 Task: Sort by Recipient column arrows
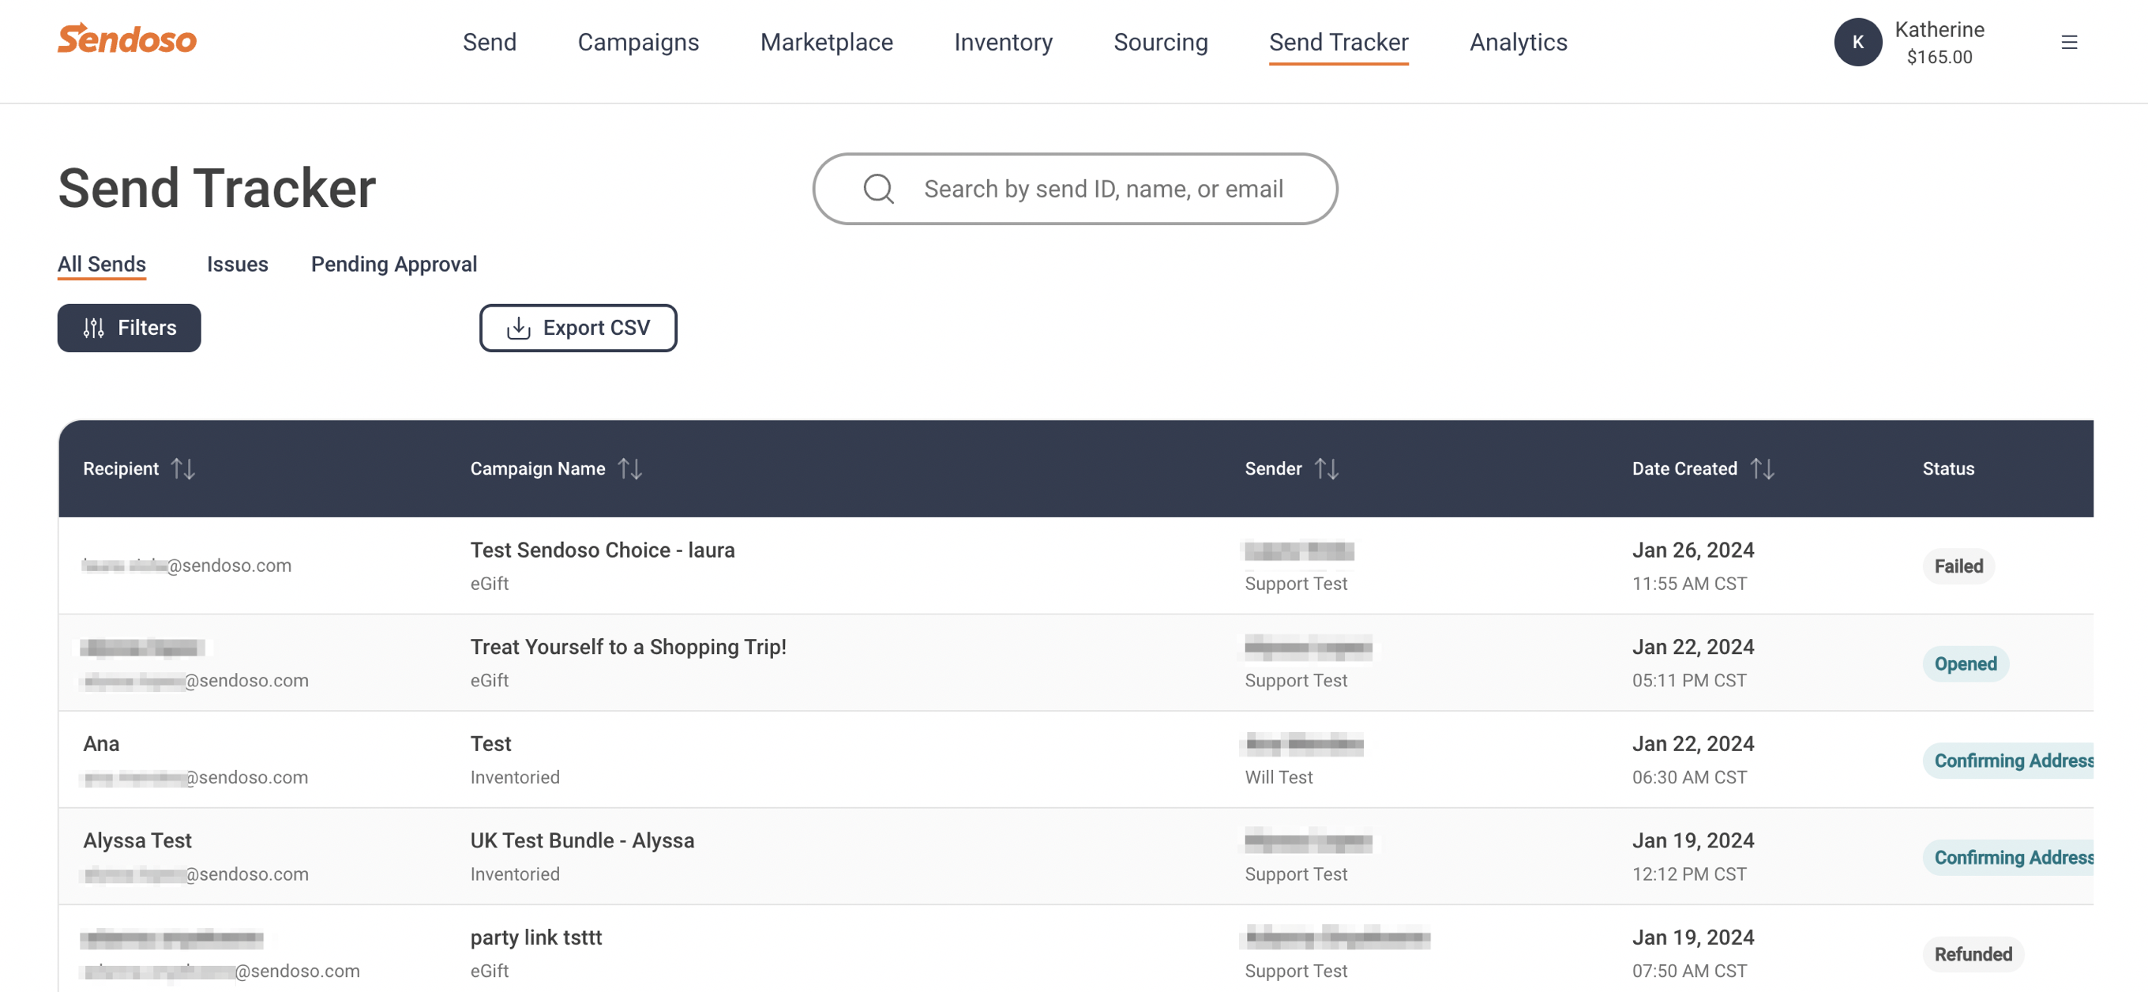(x=182, y=468)
